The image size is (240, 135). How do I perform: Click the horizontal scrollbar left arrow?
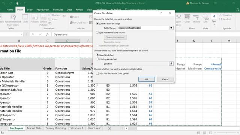click(x=126, y=128)
